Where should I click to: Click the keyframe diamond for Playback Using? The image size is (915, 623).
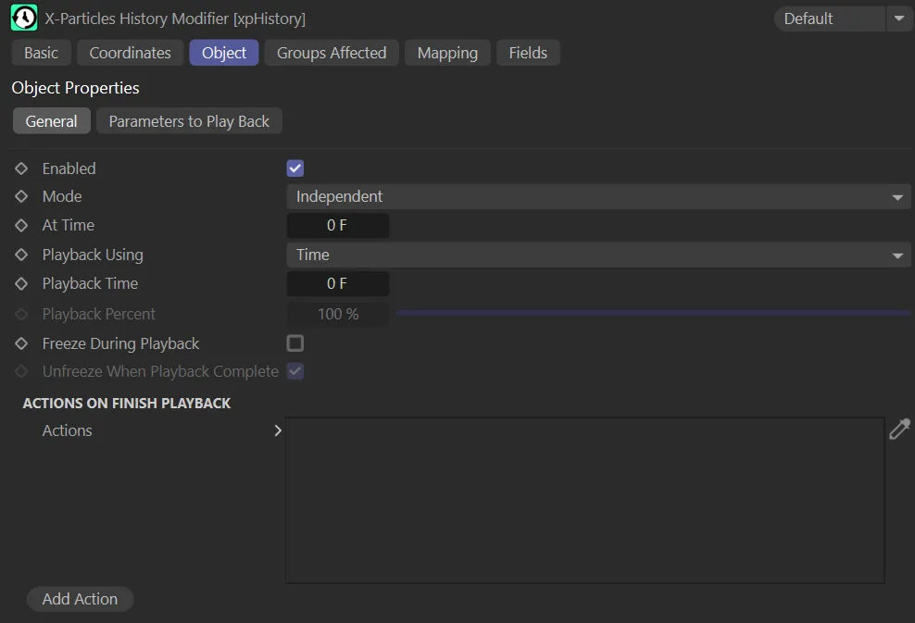click(x=20, y=255)
